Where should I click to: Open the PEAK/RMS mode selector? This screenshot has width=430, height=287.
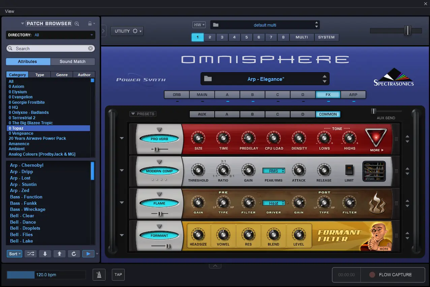[274, 171]
